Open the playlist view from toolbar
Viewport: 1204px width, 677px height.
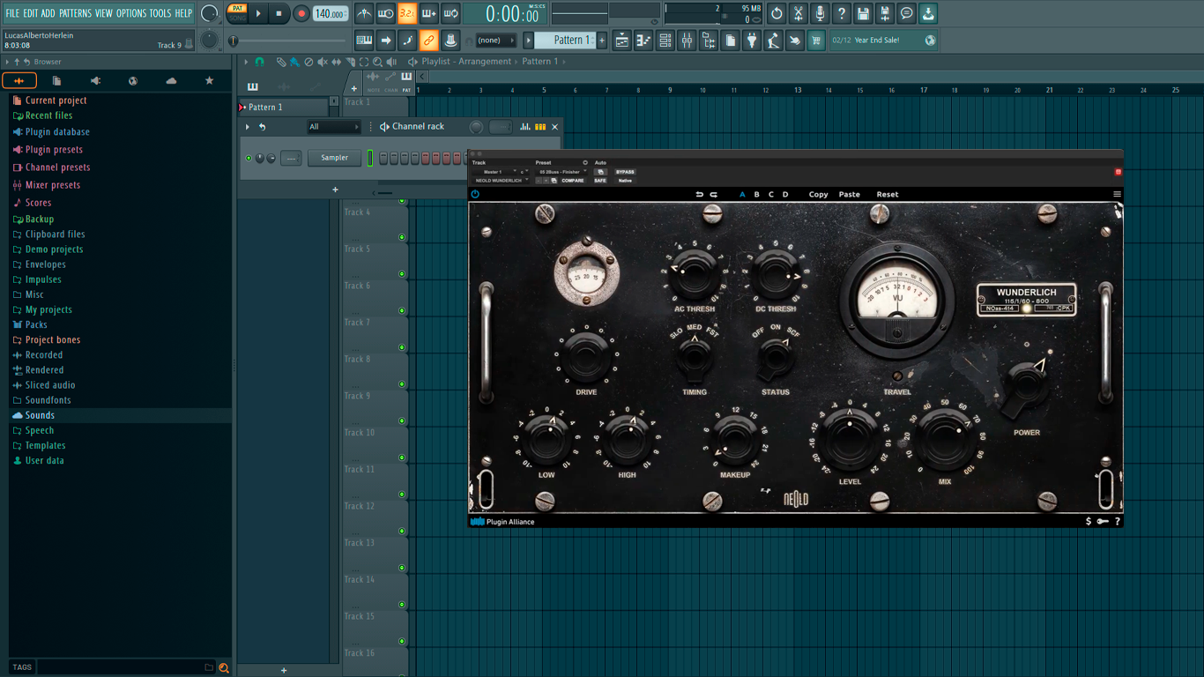622,40
